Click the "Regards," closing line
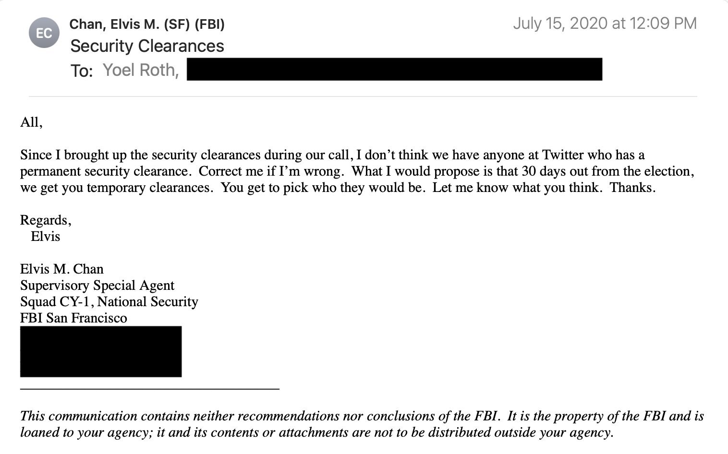This screenshot has height=454, width=728. 46,220
